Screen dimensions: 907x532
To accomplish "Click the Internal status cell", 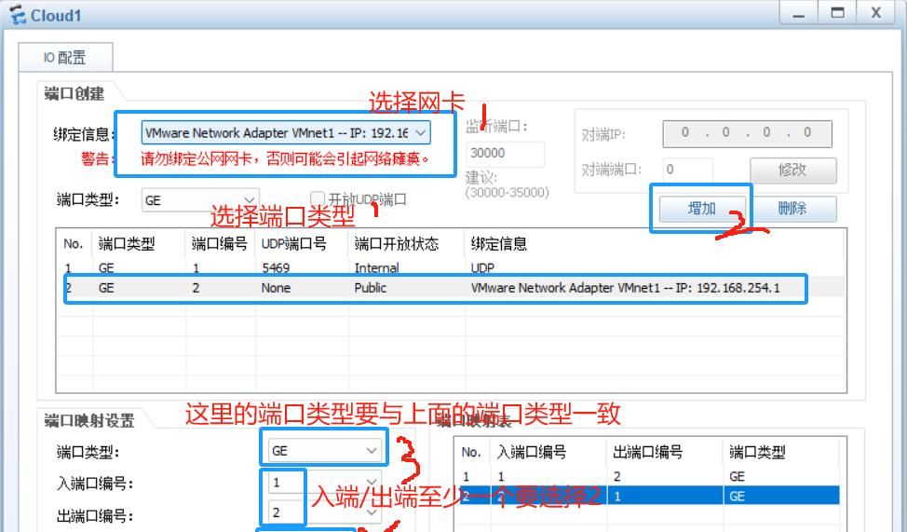I will 376,268.
